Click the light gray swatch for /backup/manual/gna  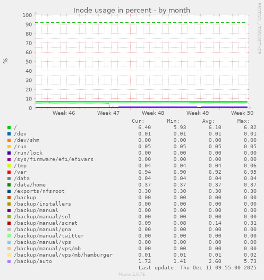click(9, 230)
